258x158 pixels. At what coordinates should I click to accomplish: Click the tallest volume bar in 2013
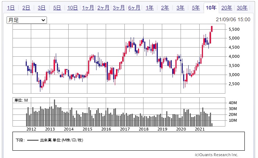(x=54, y=113)
